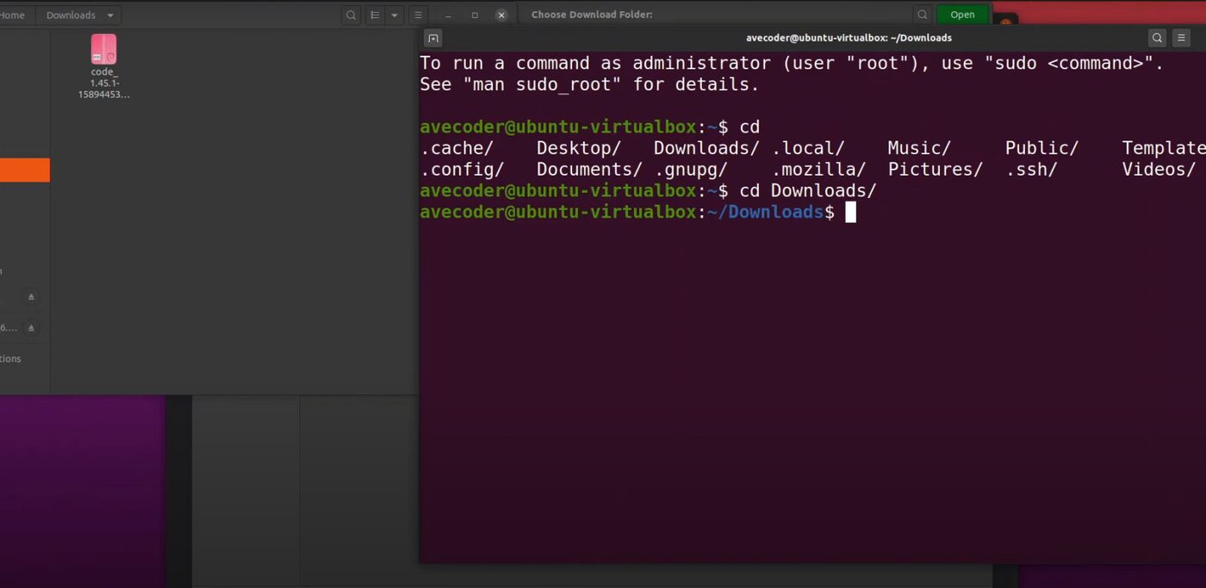The height and width of the screenshot is (588, 1206).
Task: Select highlighted orange sidebar entry in Files
Action: pos(24,170)
